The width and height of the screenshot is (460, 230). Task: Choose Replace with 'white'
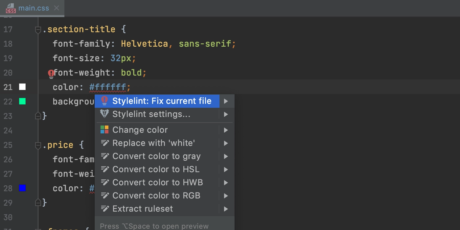point(157,143)
